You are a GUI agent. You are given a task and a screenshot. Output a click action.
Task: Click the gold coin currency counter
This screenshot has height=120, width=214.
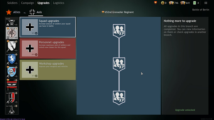tap(164, 3)
